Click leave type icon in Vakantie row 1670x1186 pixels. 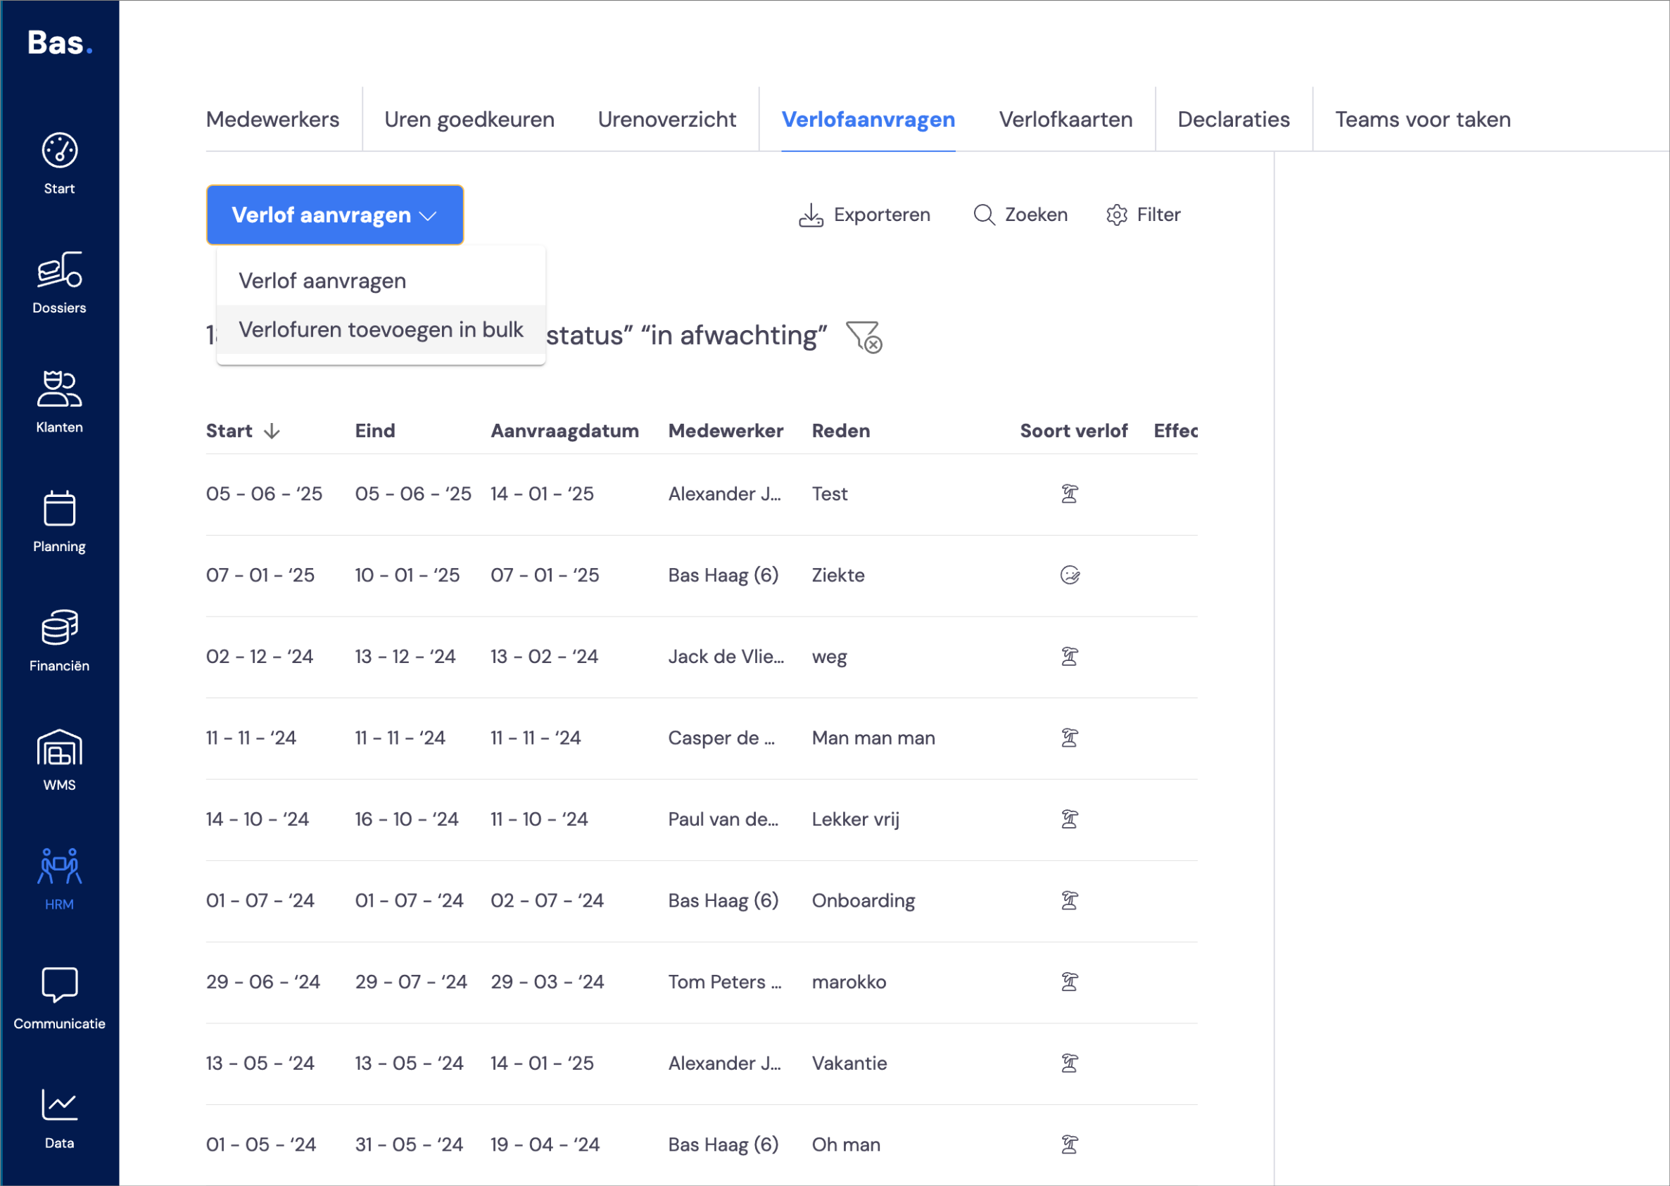click(1069, 1064)
